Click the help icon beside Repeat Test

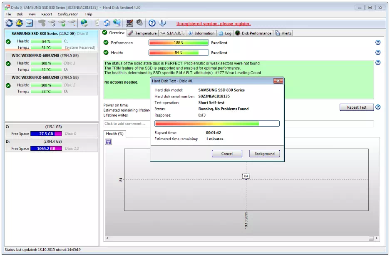(x=378, y=107)
